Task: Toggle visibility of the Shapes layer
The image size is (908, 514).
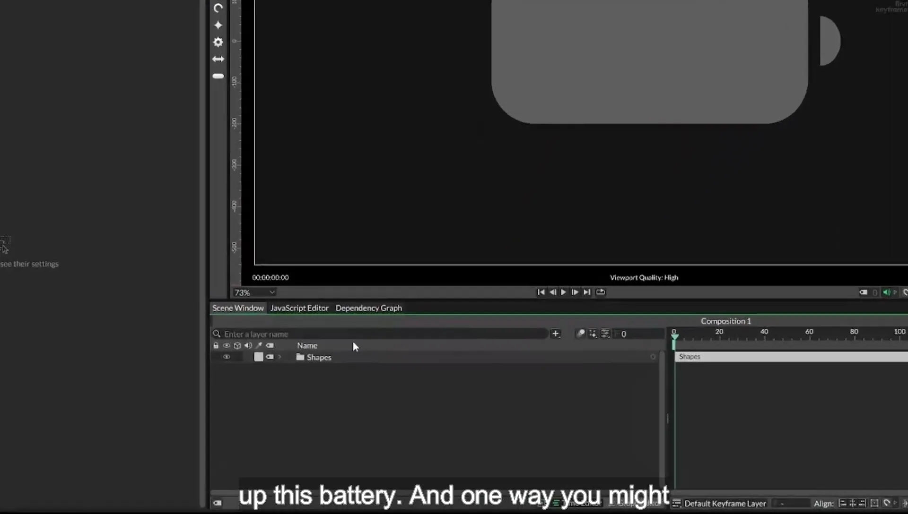Action: 227,357
